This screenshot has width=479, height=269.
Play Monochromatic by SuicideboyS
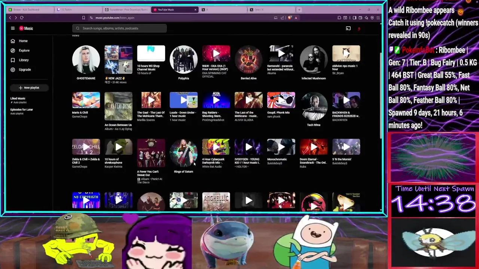point(281,147)
